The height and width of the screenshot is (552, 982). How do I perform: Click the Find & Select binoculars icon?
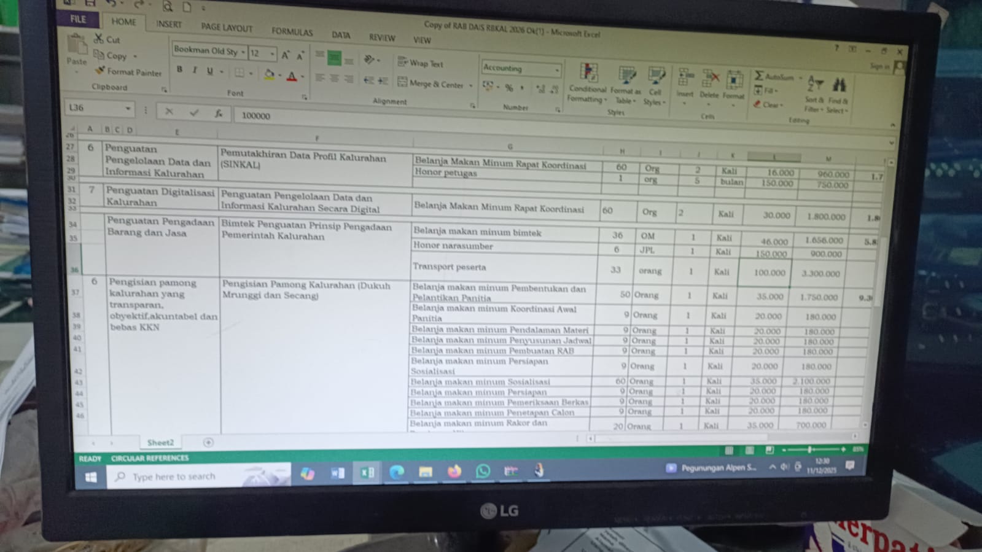tap(839, 86)
